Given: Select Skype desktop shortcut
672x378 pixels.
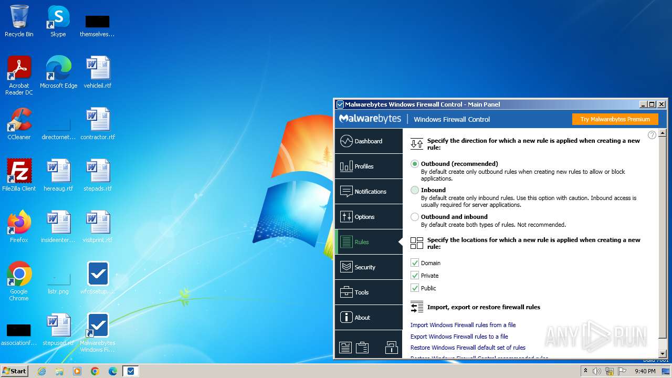Looking at the screenshot, I should (58, 21).
